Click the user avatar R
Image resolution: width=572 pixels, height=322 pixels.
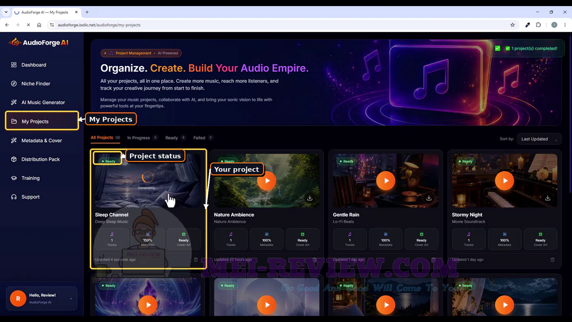pyautogui.click(x=18, y=299)
